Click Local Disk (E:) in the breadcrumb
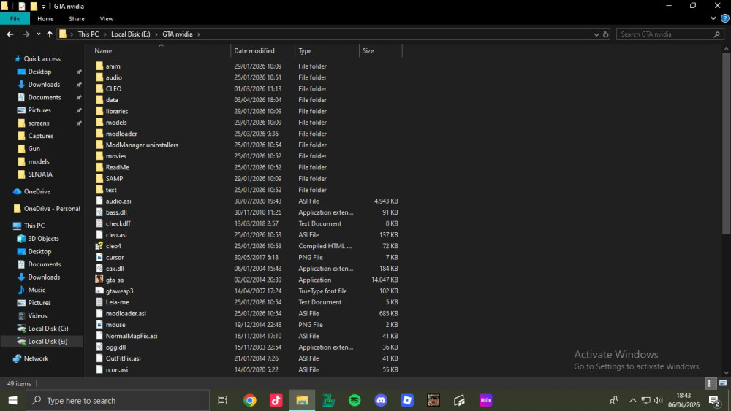Screen dimensions: 731x411 coord(131,34)
